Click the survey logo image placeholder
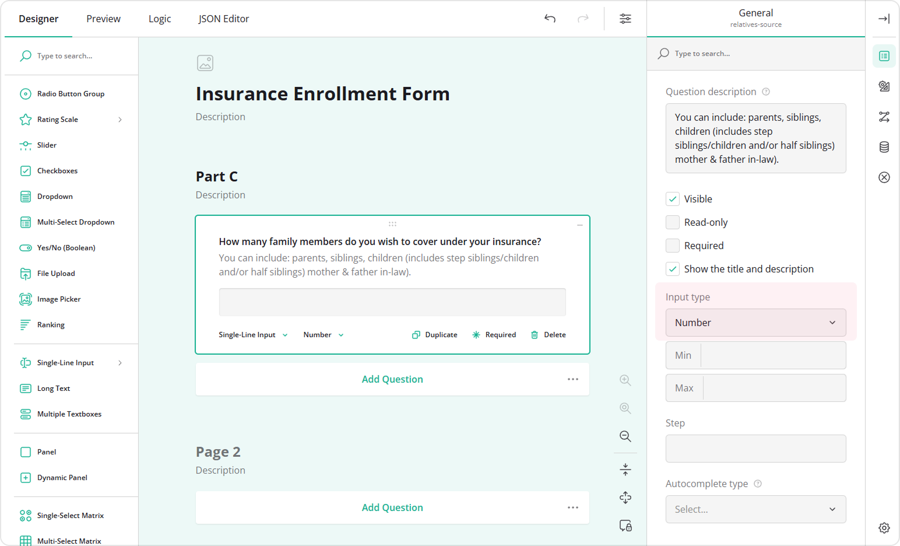 point(205,63)
